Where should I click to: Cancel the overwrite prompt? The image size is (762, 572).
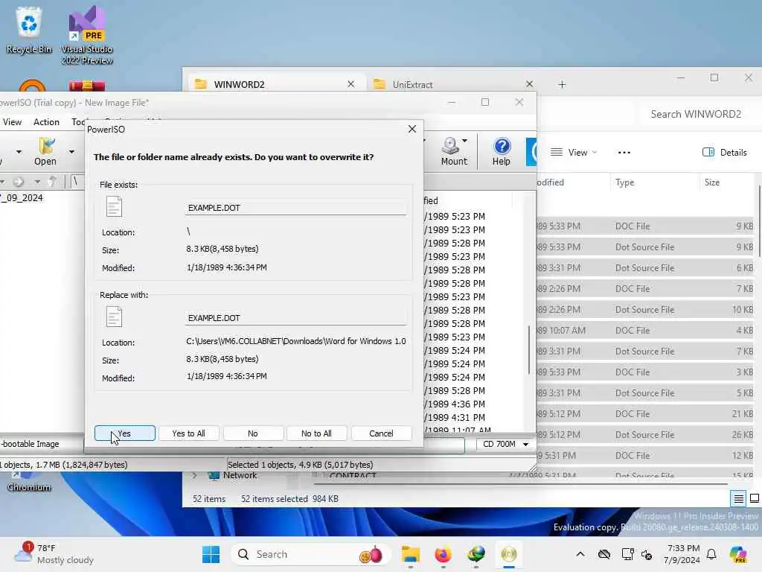click(x=381, y=433)
